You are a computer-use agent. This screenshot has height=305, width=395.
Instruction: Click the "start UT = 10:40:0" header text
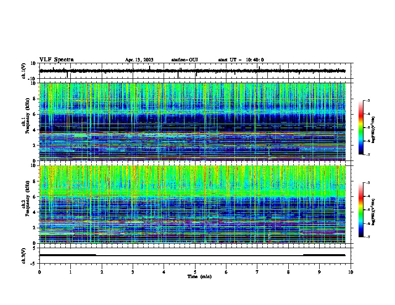(x=241, y=60)
